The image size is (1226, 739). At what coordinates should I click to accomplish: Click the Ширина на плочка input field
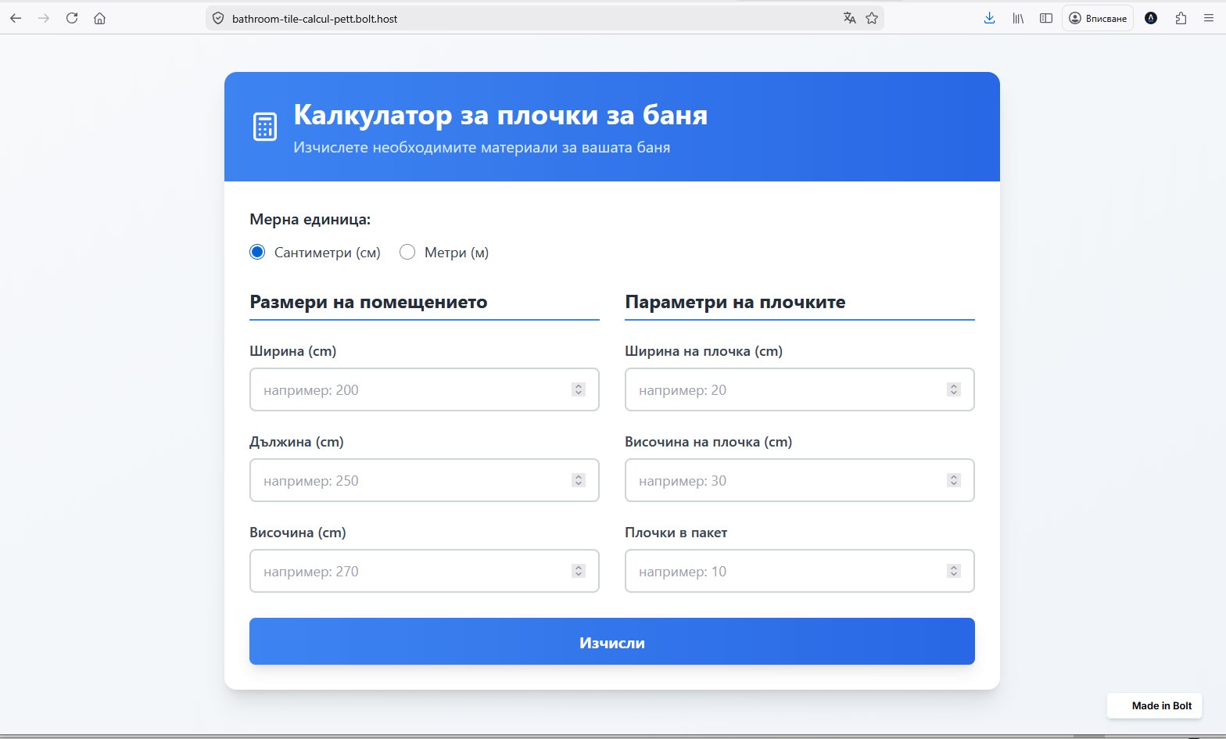(x=800, y=389)
